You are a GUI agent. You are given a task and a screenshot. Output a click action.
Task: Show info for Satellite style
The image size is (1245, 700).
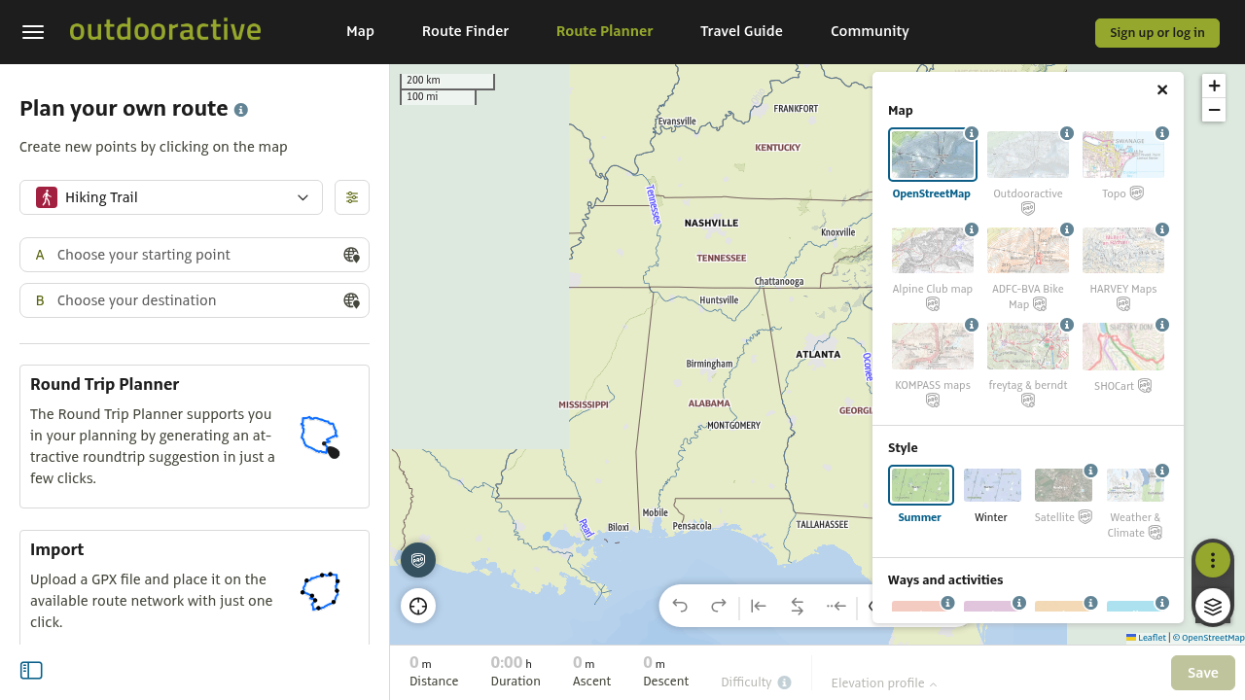[1091, 471]
